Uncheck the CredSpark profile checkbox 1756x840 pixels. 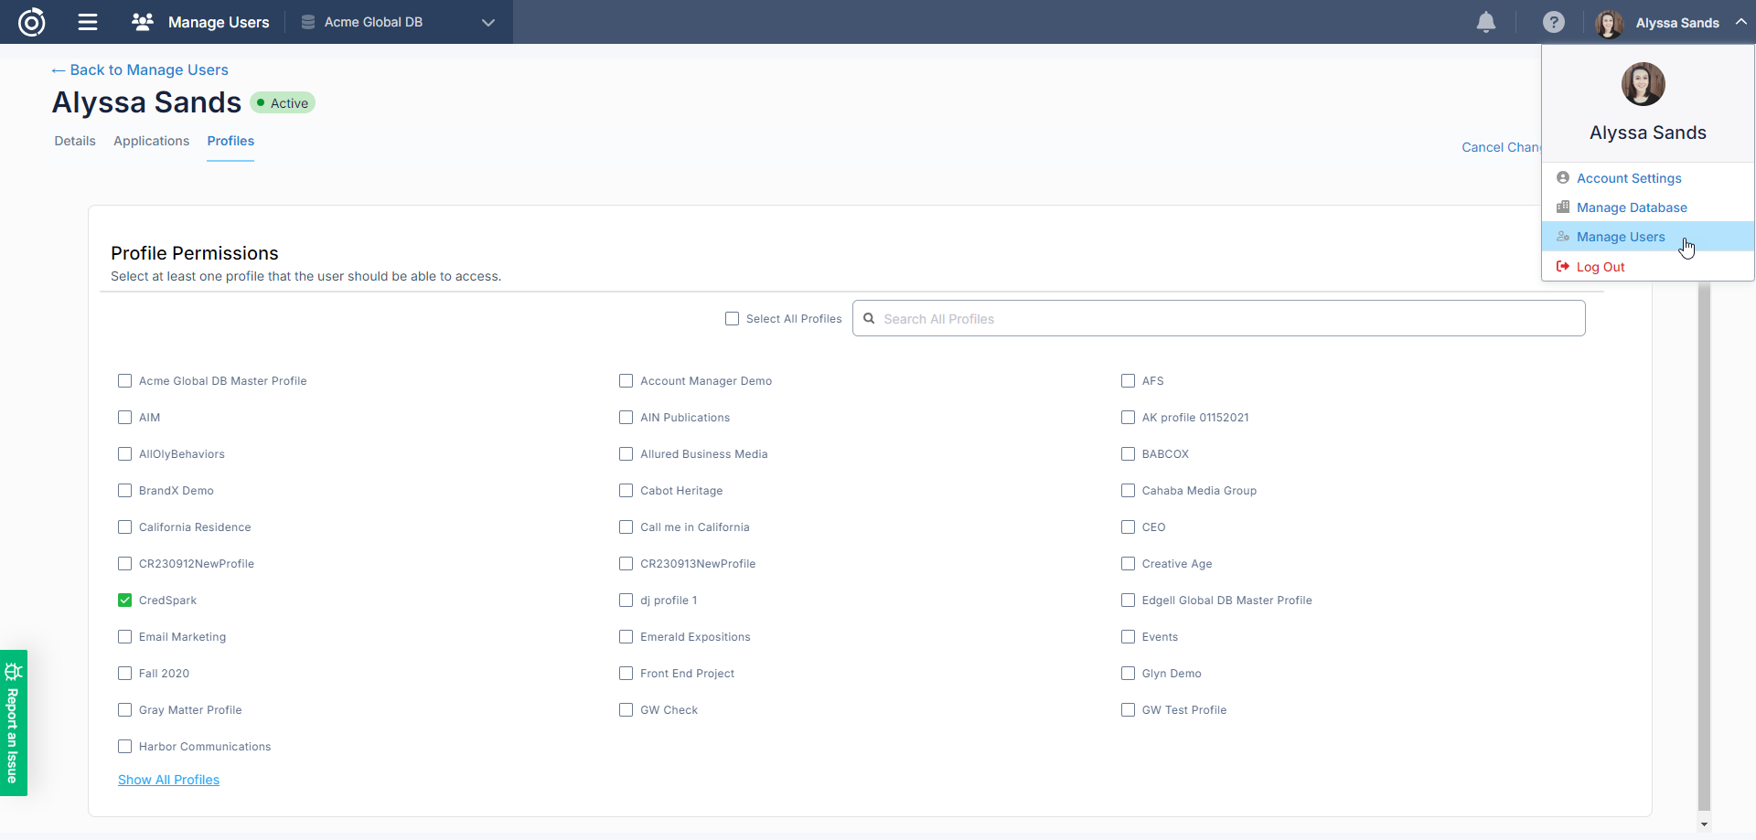(x=125, y=601)
